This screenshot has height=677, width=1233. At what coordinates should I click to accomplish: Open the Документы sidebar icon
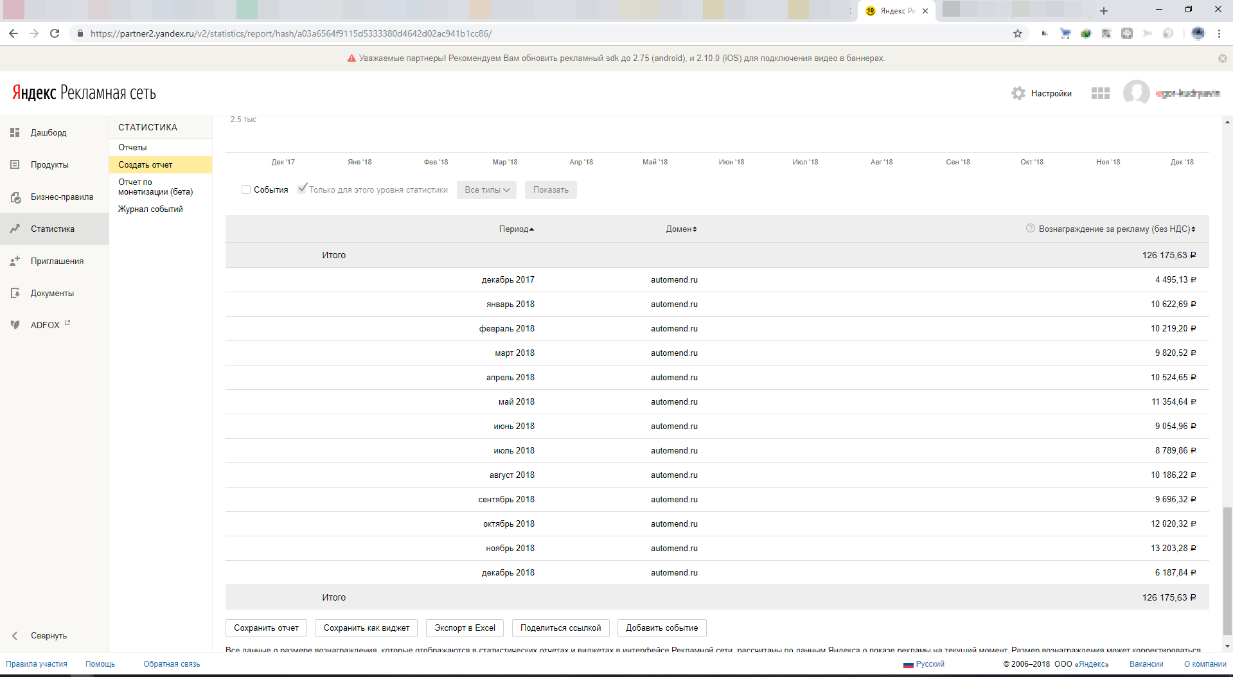point(15,293)
